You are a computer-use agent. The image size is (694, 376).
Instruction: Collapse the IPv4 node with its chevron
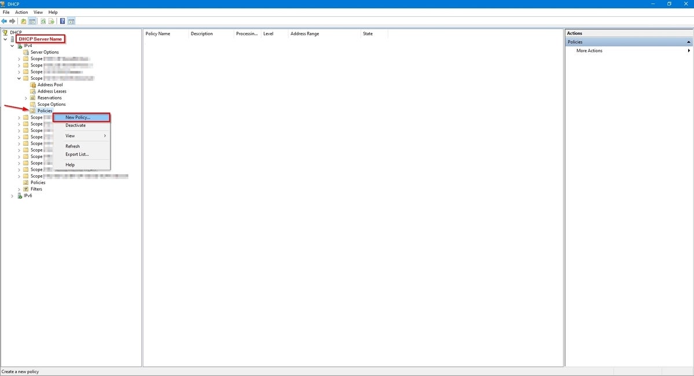pyautogui.click(x=12, y=45)
